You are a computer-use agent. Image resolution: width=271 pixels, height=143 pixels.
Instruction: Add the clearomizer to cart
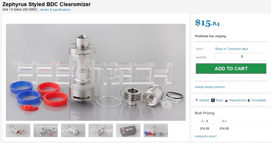click(231, 68)
